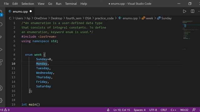Open the Terminal menu
200x112 pixels.
point(71,4)
